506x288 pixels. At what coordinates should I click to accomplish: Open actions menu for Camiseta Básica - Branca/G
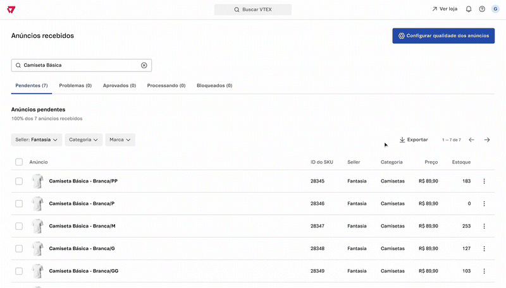click(x=484, y=248)
